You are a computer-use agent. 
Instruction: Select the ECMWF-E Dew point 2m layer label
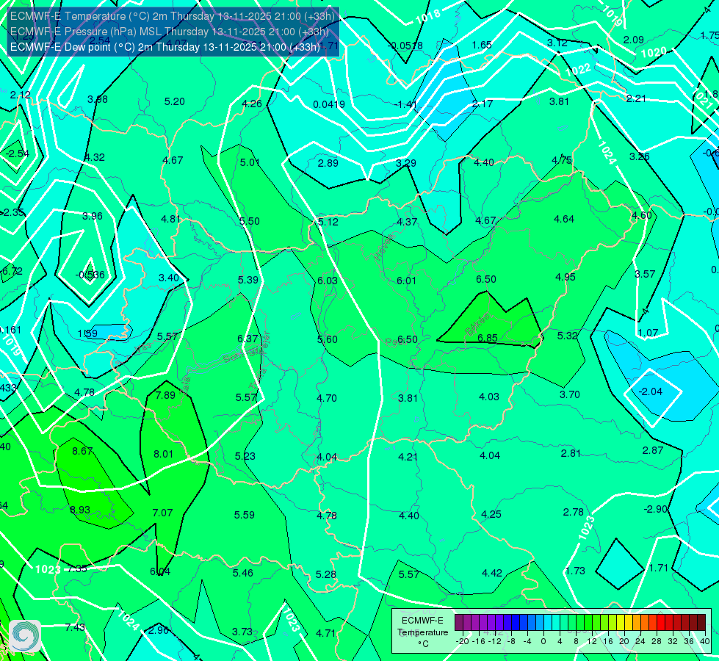tap(165, 47)
